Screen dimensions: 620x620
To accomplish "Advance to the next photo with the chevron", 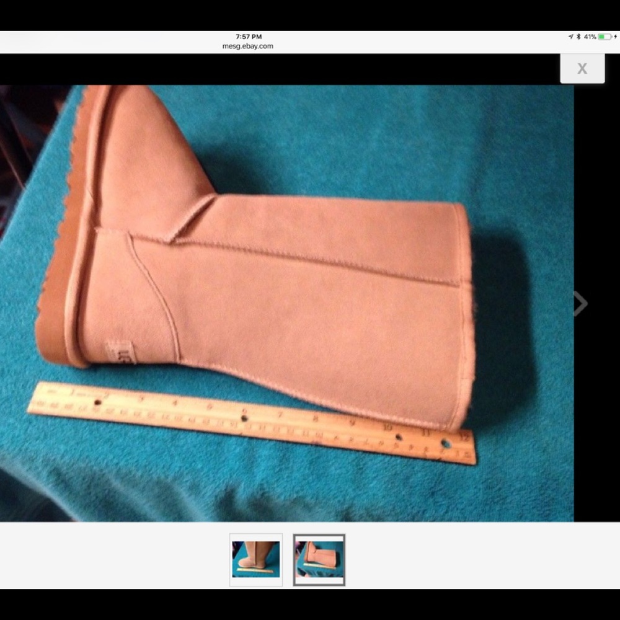I will [580, 303].
